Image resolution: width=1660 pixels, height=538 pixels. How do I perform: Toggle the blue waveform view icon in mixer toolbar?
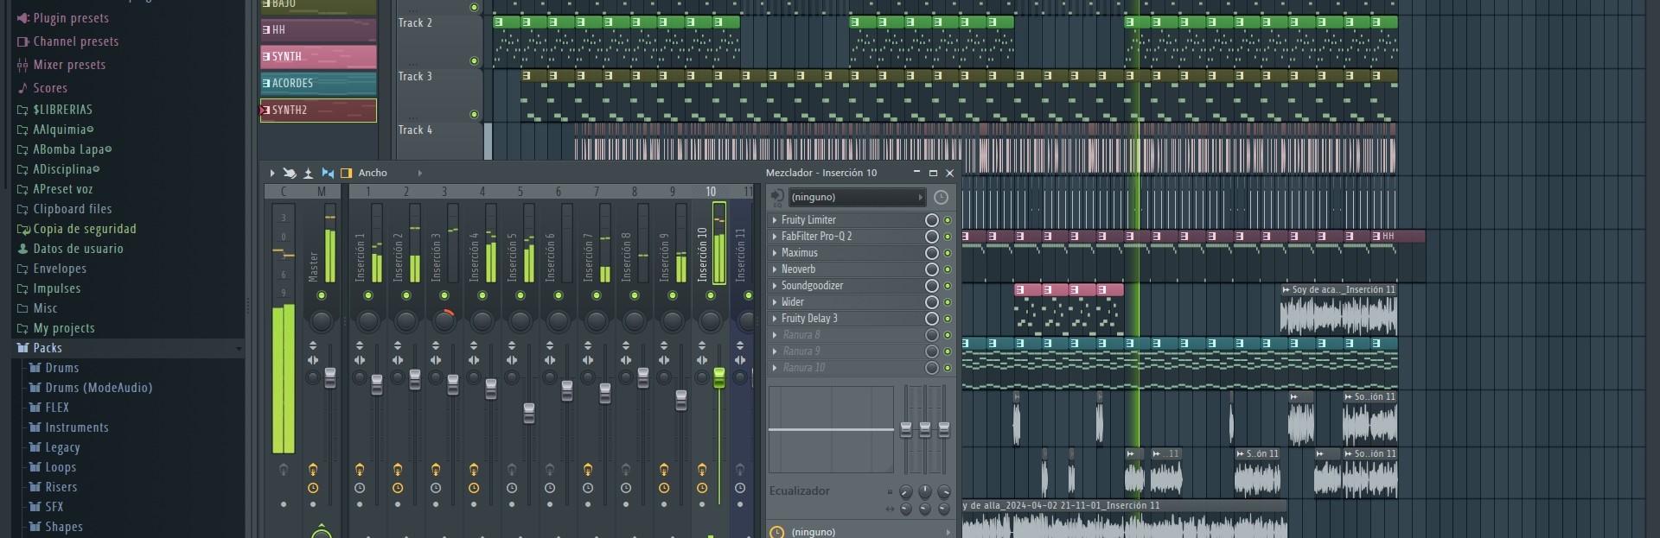pyautogui.click(x=328, y=173)
